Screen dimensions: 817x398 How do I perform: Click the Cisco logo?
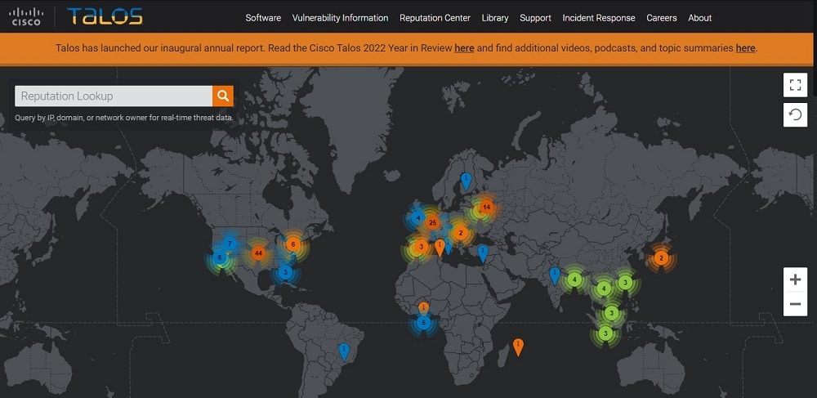click(x=27, y=16)
